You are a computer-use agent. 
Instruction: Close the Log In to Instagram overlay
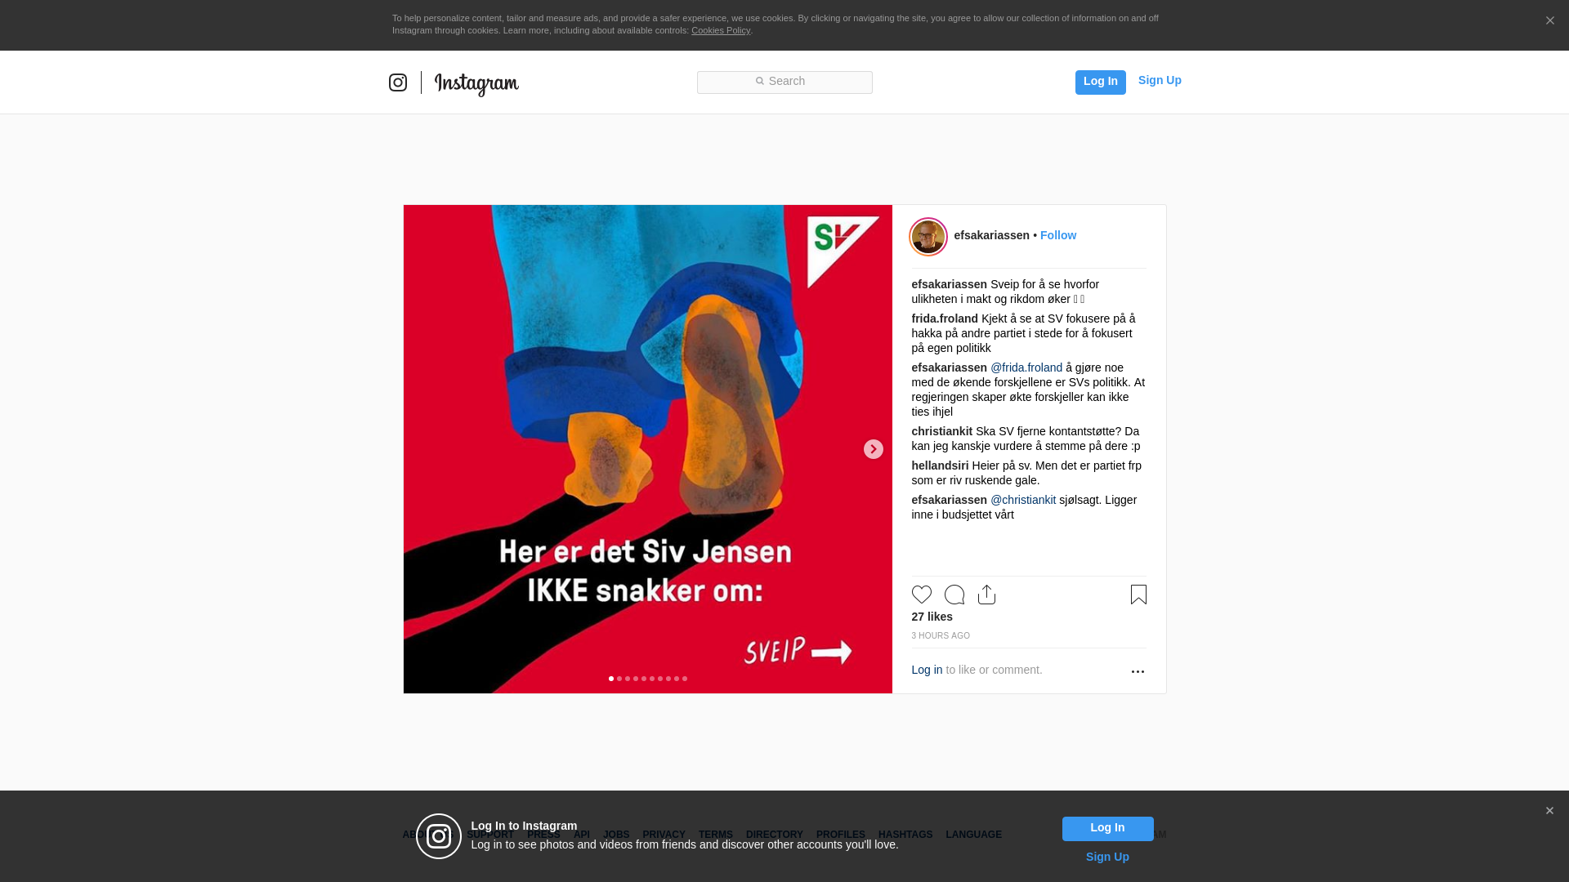1549,811
